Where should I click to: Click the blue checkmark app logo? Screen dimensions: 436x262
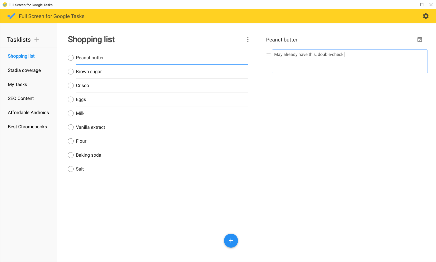click(x=12, y=16)
